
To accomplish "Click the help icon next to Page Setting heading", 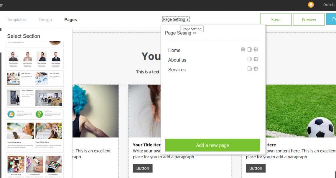I will coord(195,33).
